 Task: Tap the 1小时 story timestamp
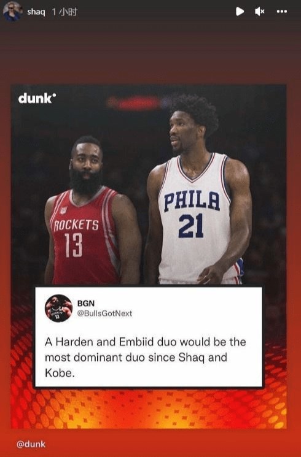(64, 12)
